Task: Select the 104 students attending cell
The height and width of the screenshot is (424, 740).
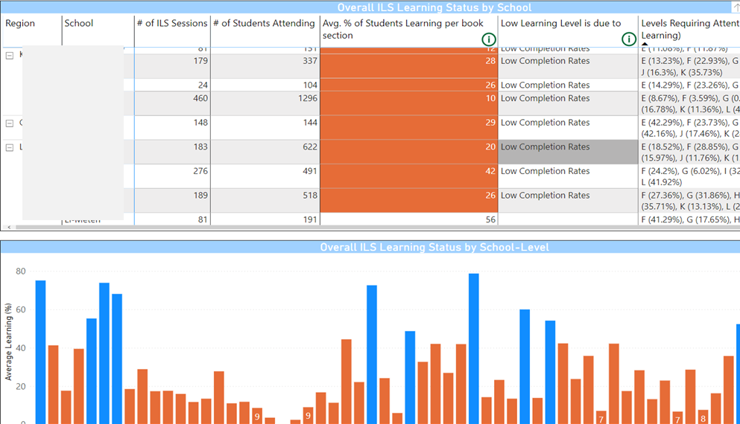Action: pos(265,86)
